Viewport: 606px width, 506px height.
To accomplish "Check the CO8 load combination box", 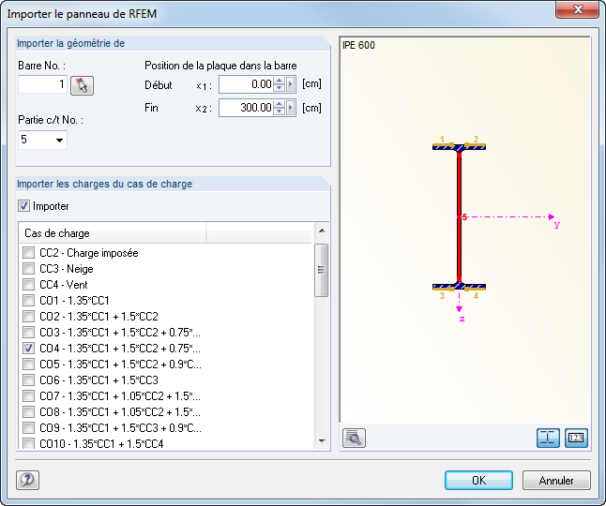I will click(28, 411).
